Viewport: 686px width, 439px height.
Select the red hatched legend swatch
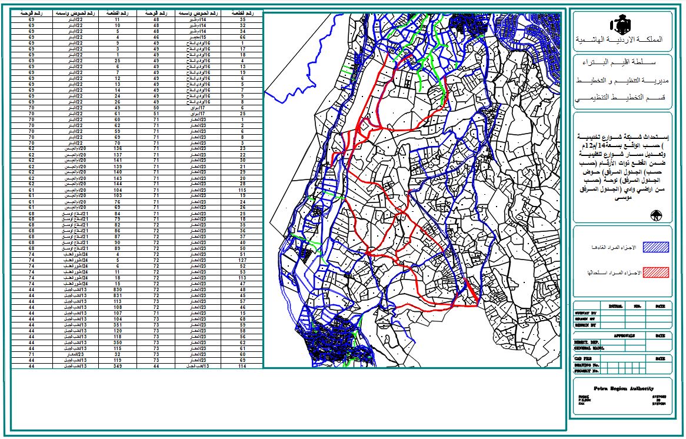tap(656, 272)
